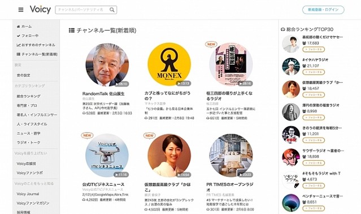Viewport: 361px width, 214px height.
Task: Click the Voicy logo
Action: (x=40, y=10)
